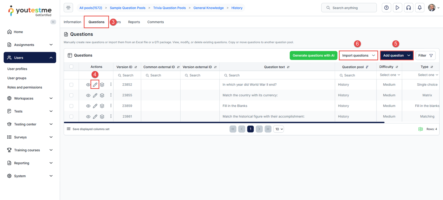Viewport: 443px width, 200px height.
Task: Tick the checkbox for question 23852
Action: (x=71, y=85)
